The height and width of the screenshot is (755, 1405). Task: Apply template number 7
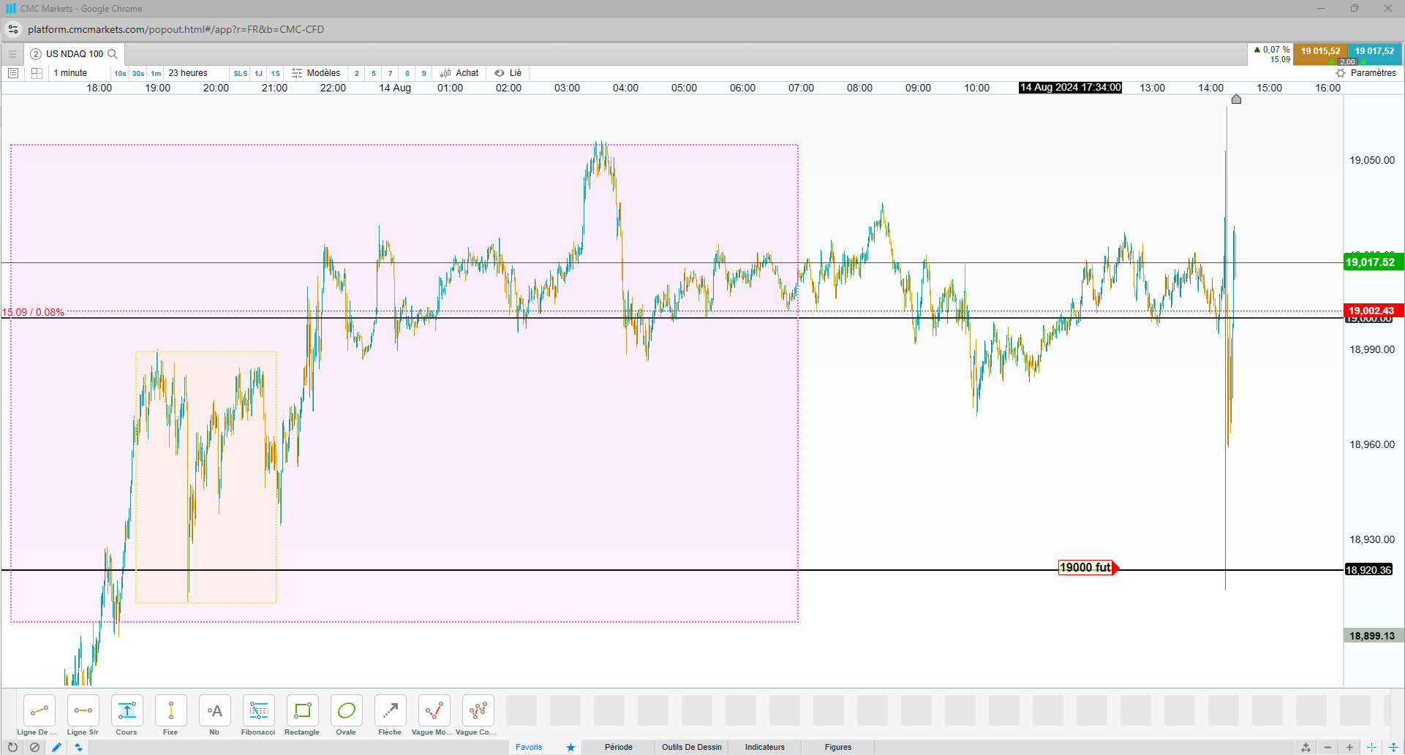(x=391, y=73)
